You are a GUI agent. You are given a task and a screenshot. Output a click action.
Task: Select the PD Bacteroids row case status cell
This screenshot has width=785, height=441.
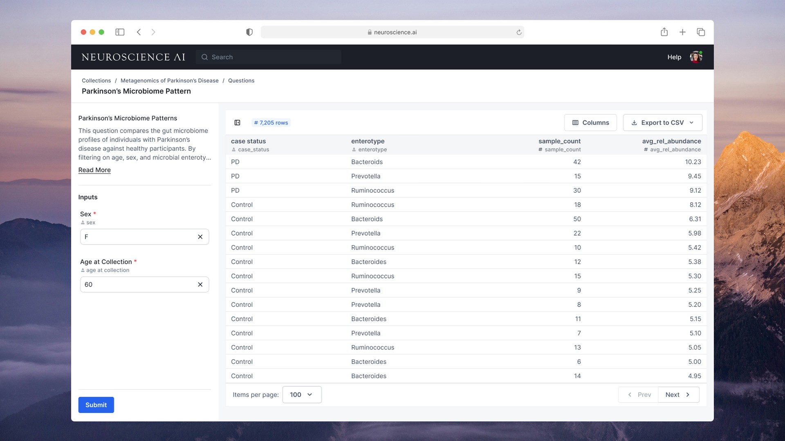pyautogui.click(x=235, y=162)
